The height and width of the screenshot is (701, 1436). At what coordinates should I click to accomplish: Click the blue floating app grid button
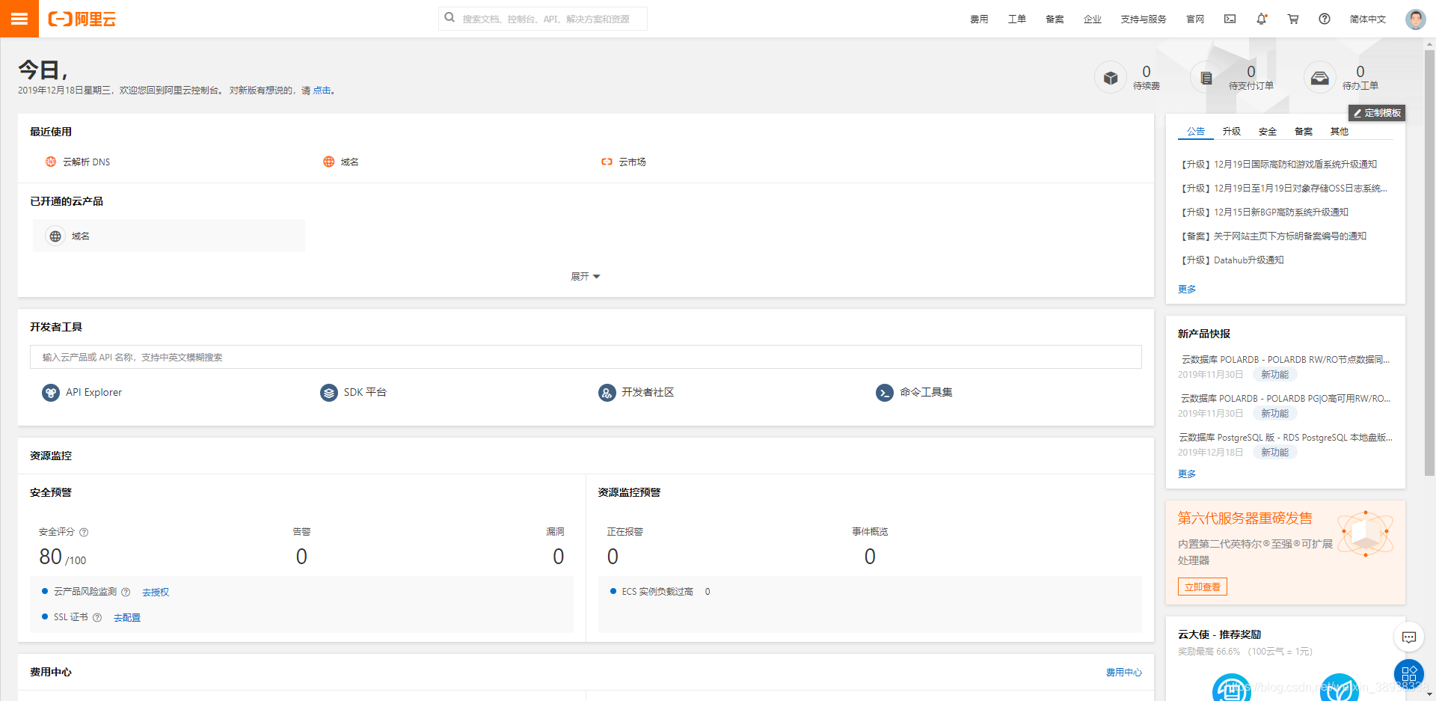(x=1409, y=674)
